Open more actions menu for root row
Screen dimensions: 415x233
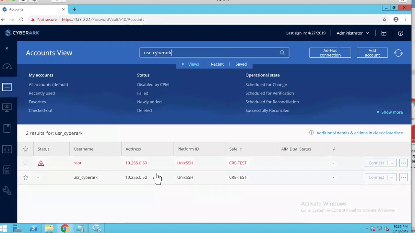pos(403,163)
